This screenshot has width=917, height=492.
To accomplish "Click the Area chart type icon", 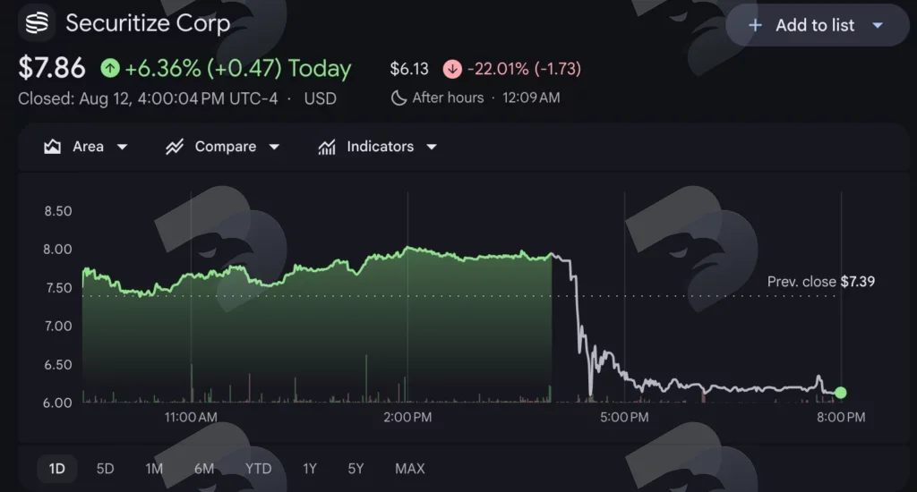I will pos(53,147).
